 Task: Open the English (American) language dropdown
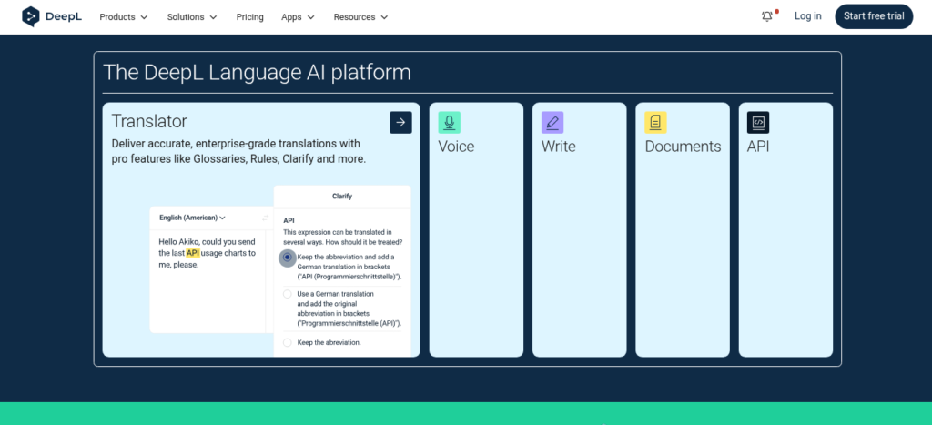(192, 218)
